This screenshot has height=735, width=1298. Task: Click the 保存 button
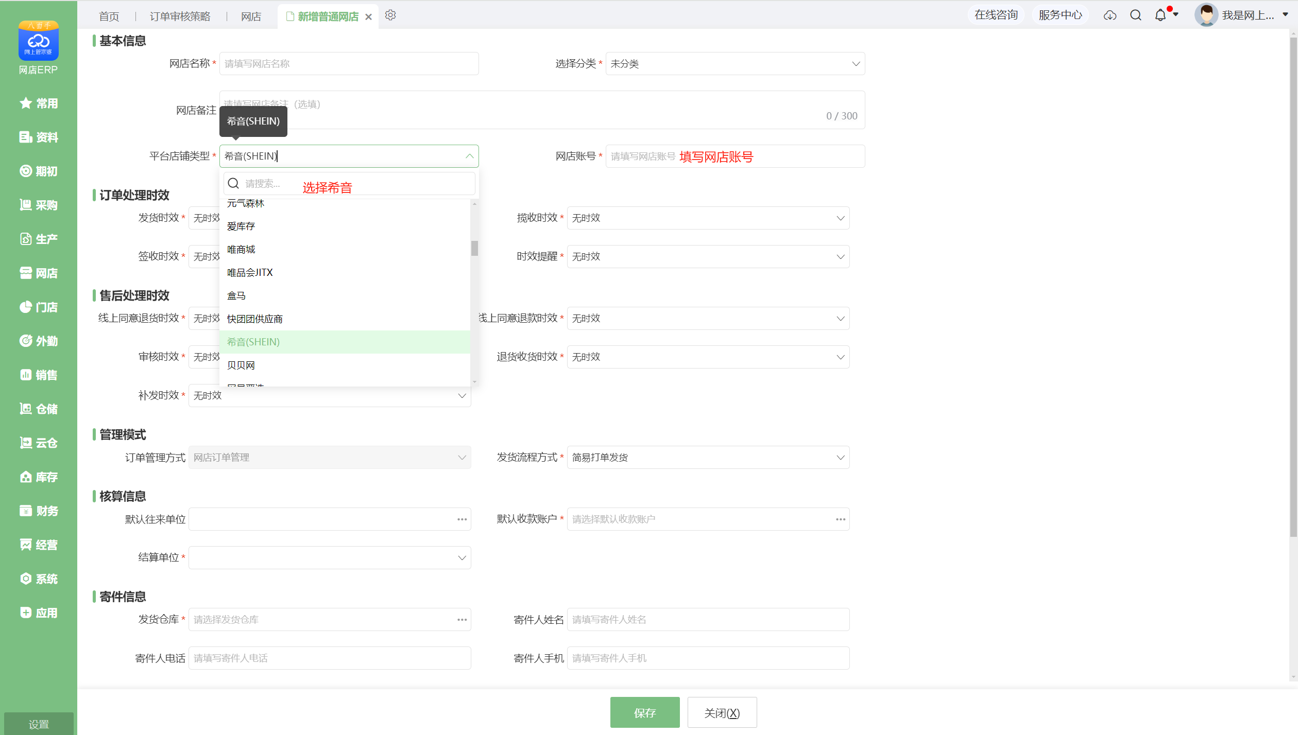pyautogui.click(x=645, y=713)
